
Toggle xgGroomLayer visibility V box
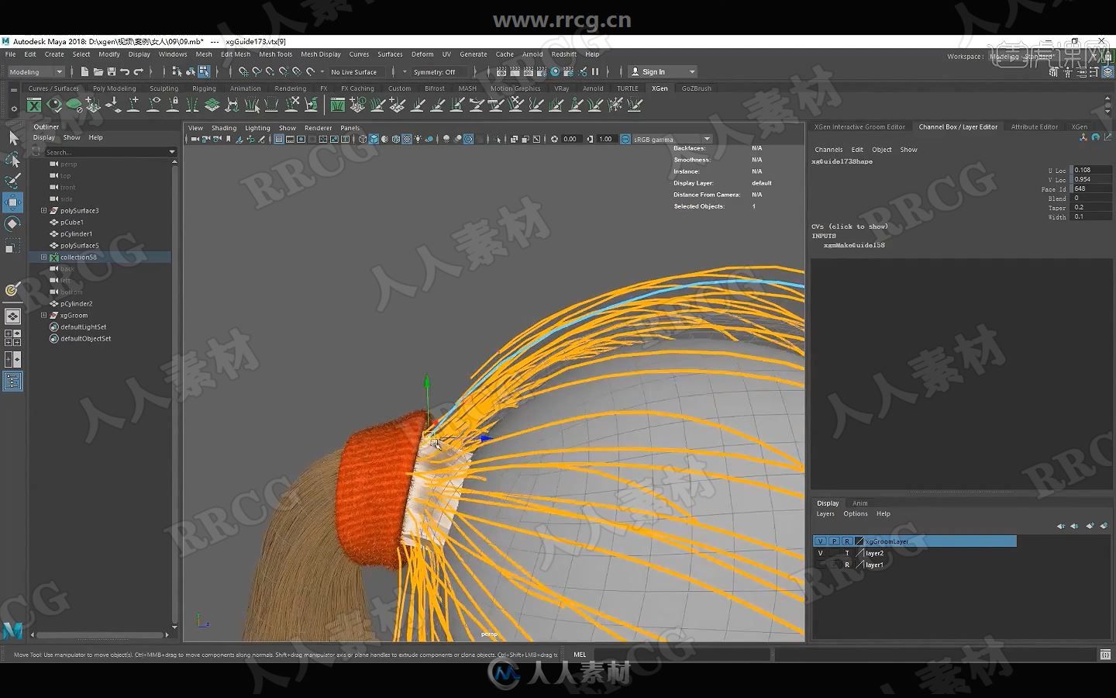[x=821, y=541]
